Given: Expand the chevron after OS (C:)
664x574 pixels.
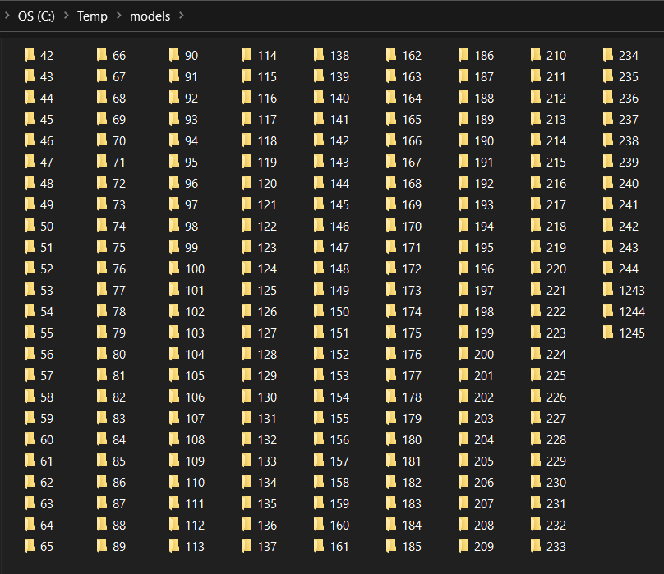Looking at the screenshot, I should click(x=66, y=16).
